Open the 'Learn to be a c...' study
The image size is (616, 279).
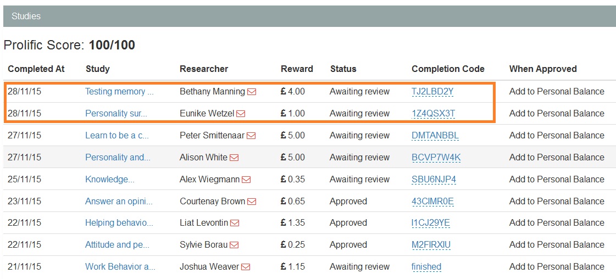coord(116,136)
